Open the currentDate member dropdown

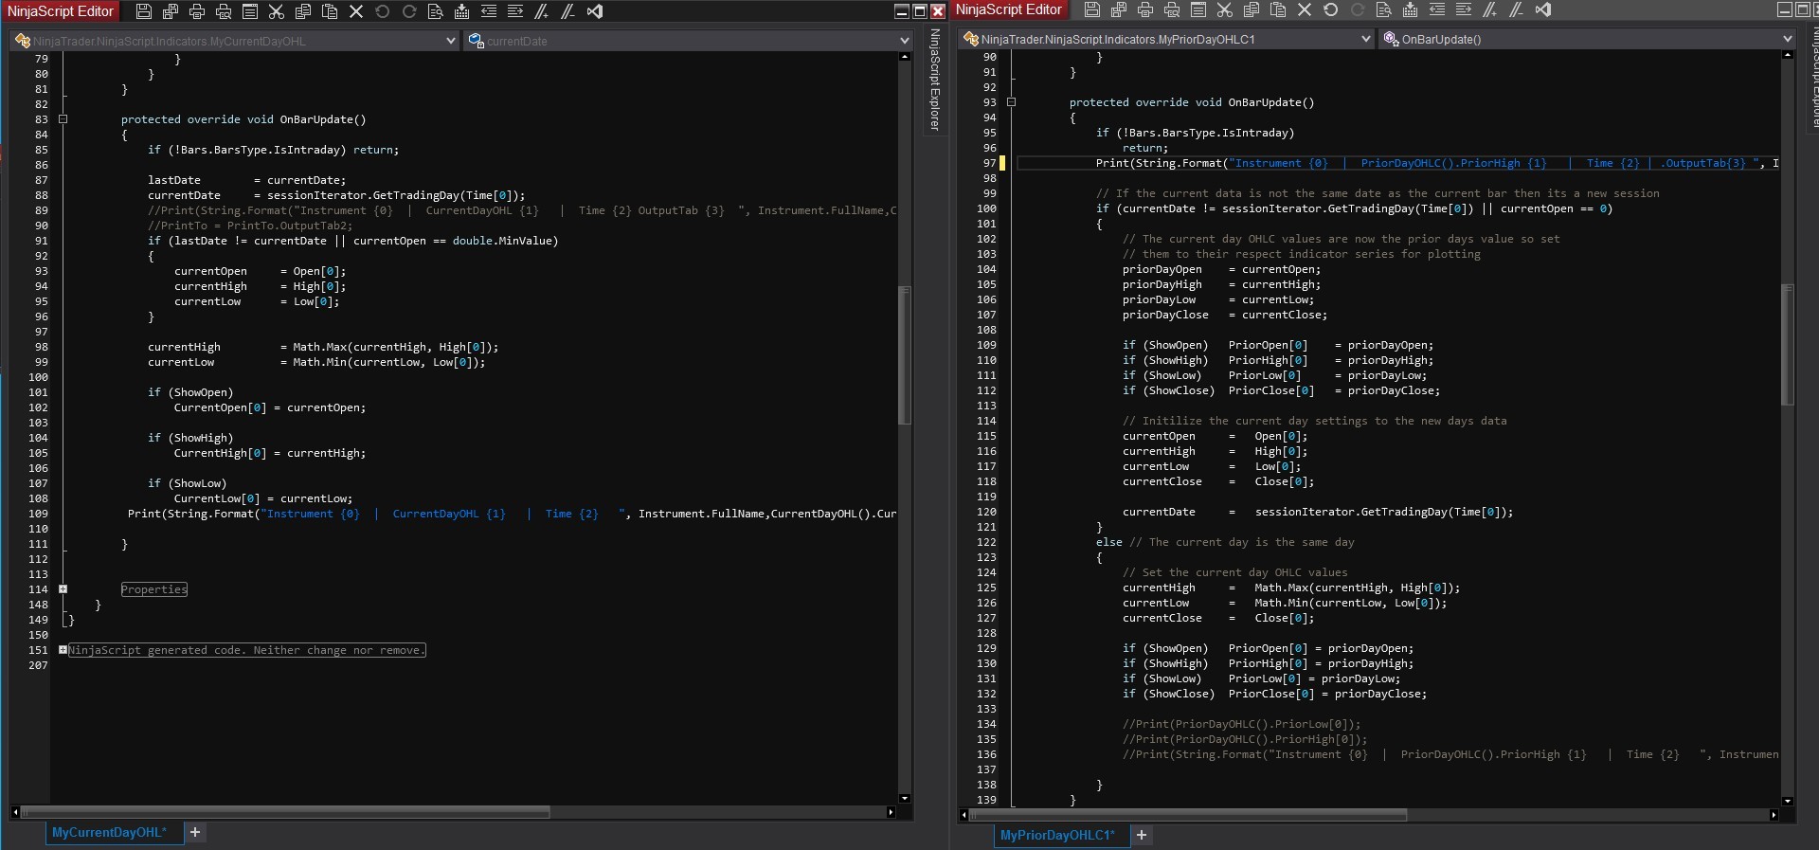(904, 41)
